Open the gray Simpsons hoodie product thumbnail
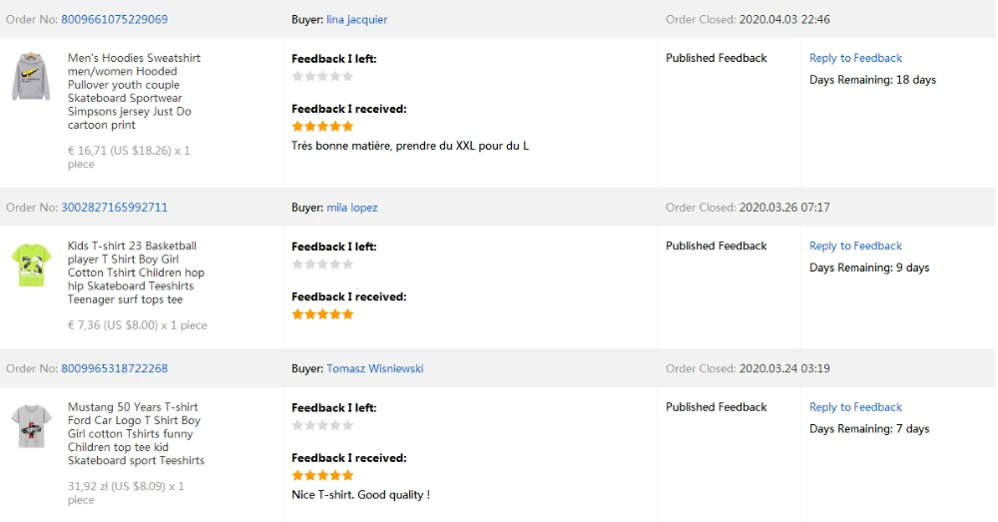The width and height of the screenshot is (998, 522). pos(31,77)
